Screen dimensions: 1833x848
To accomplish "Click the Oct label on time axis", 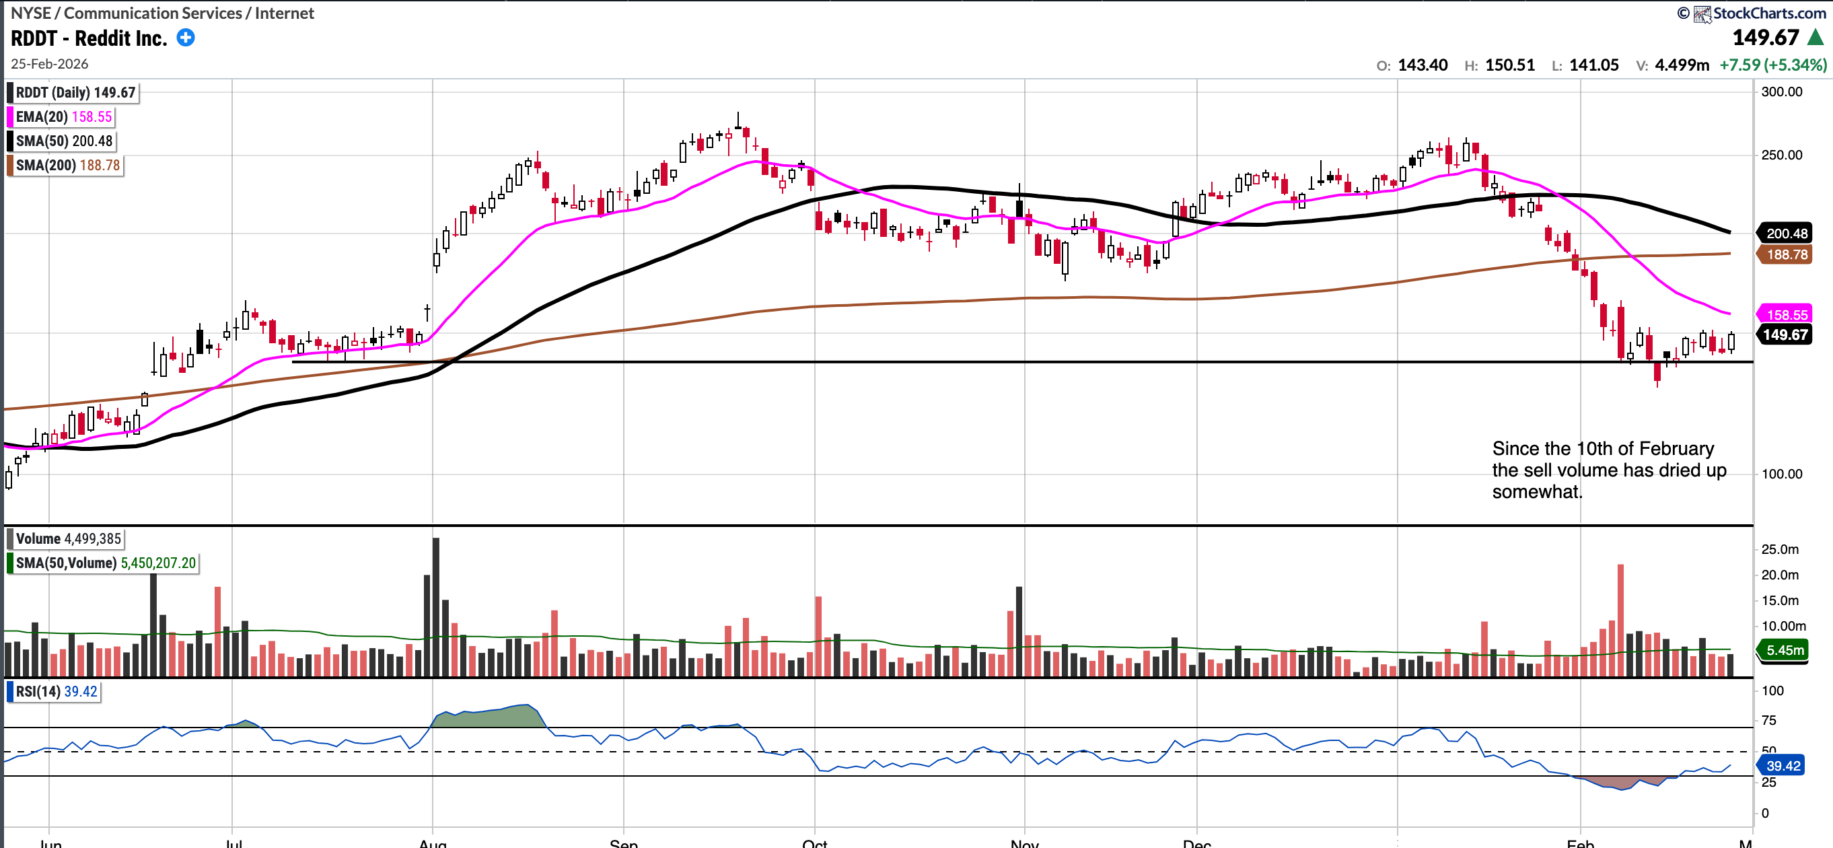I will pos(814,843).
